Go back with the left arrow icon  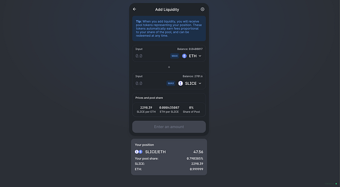coord(135,9)
